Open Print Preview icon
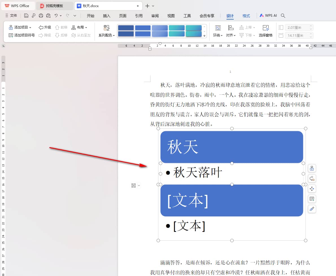336x276 pixels. click(x=49, y=16)
